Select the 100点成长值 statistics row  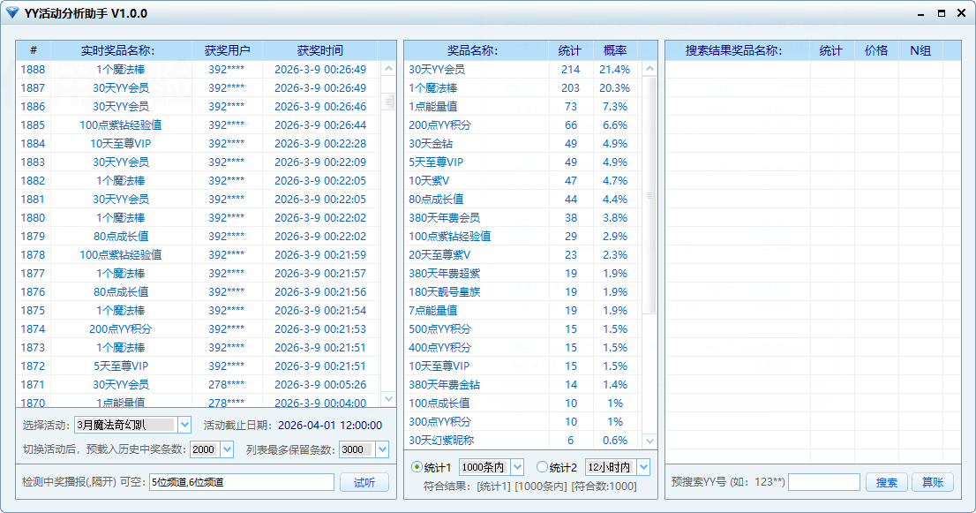tap(522, 404)
